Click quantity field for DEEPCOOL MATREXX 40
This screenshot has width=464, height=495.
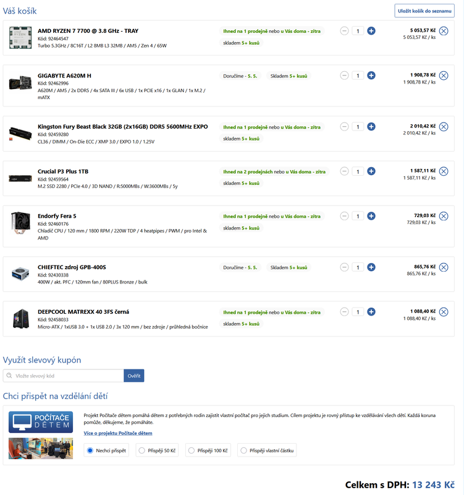pos(358,312)
